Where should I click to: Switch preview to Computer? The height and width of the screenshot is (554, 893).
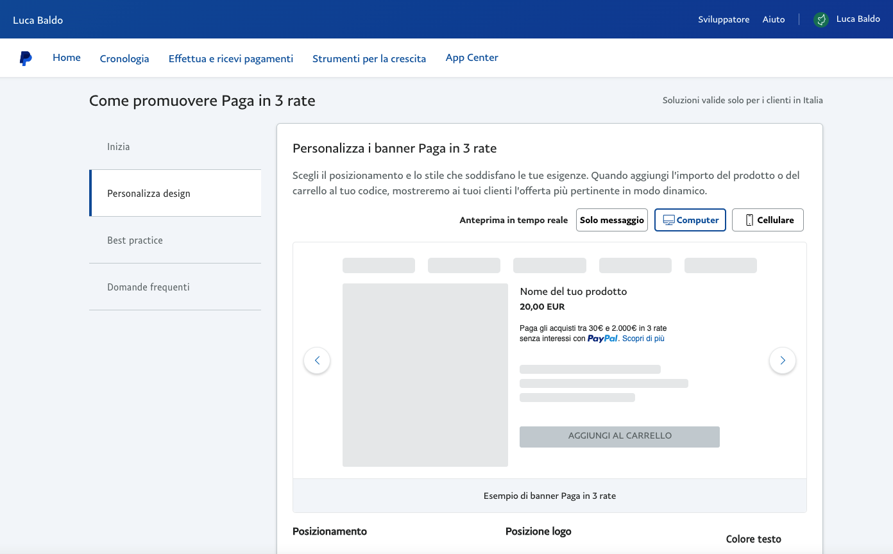690,220
